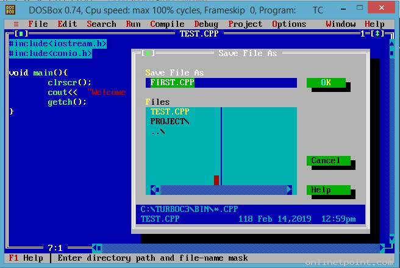Click the C:\TURBOC3\BIN\*.CPP path text
Viewport: 400px width, 268px height.
pyautogui.click(x=189, y=209)
